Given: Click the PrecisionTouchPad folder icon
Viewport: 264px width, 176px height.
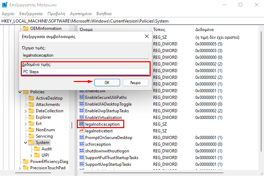Looking at the screenshot, I should pos(26,168).
